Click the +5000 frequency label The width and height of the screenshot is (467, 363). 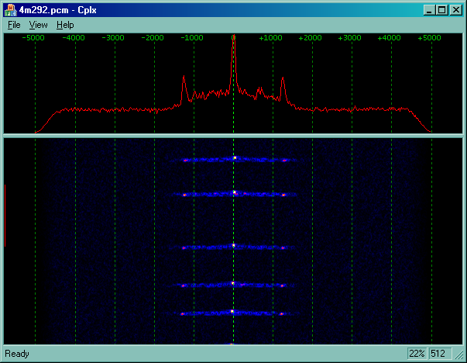(429, 38)
